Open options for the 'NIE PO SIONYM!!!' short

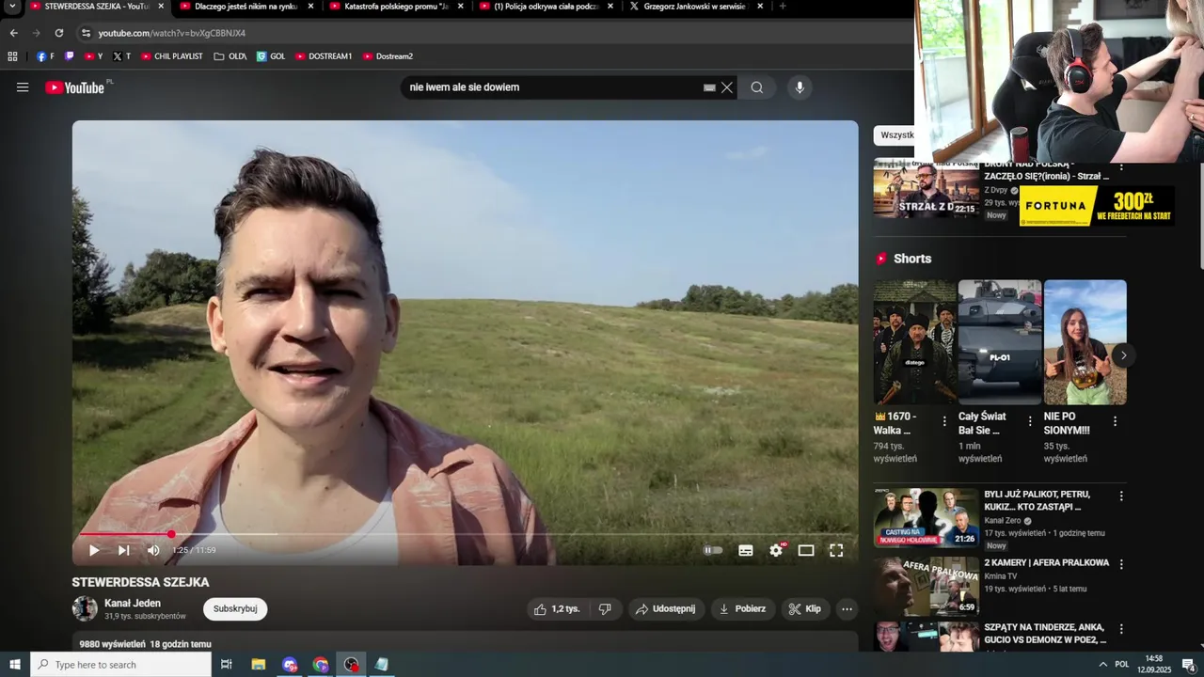point(1116,422)
